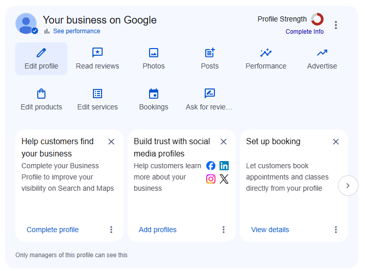Open Edit products shopping bag icon
Image resolution: width=365 pixels, height=271 pixels.
[x=41, y=94]
